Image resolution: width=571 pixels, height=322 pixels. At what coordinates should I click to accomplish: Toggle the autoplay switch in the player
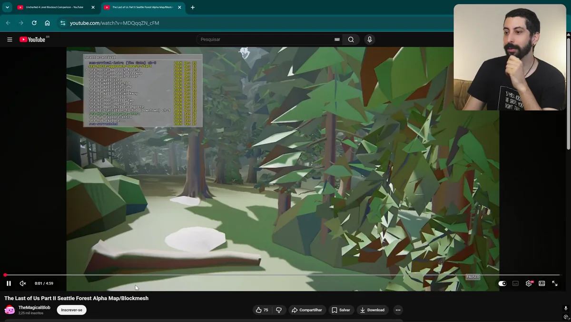[x=502, y=283]
